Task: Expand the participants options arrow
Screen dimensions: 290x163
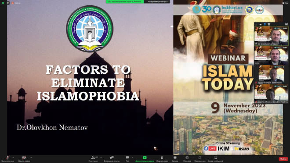Action: pos(101,157)
